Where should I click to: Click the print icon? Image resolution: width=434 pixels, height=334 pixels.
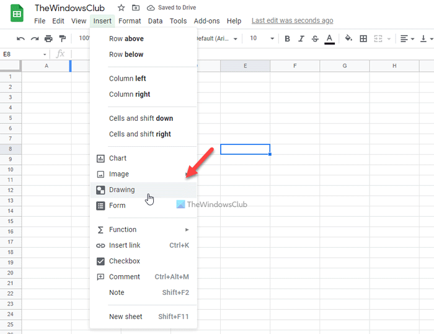[48, 38]
